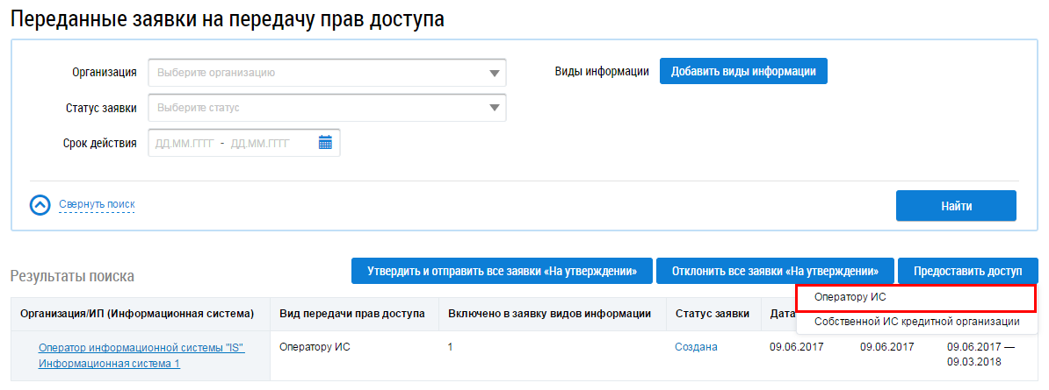Select Оператору ИС menu option
1049x390 pixels.
tap(915, 298)
